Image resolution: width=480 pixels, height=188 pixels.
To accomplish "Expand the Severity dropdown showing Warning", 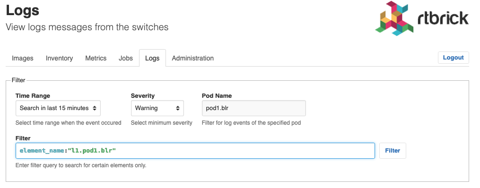I will (x=157, y=108).
